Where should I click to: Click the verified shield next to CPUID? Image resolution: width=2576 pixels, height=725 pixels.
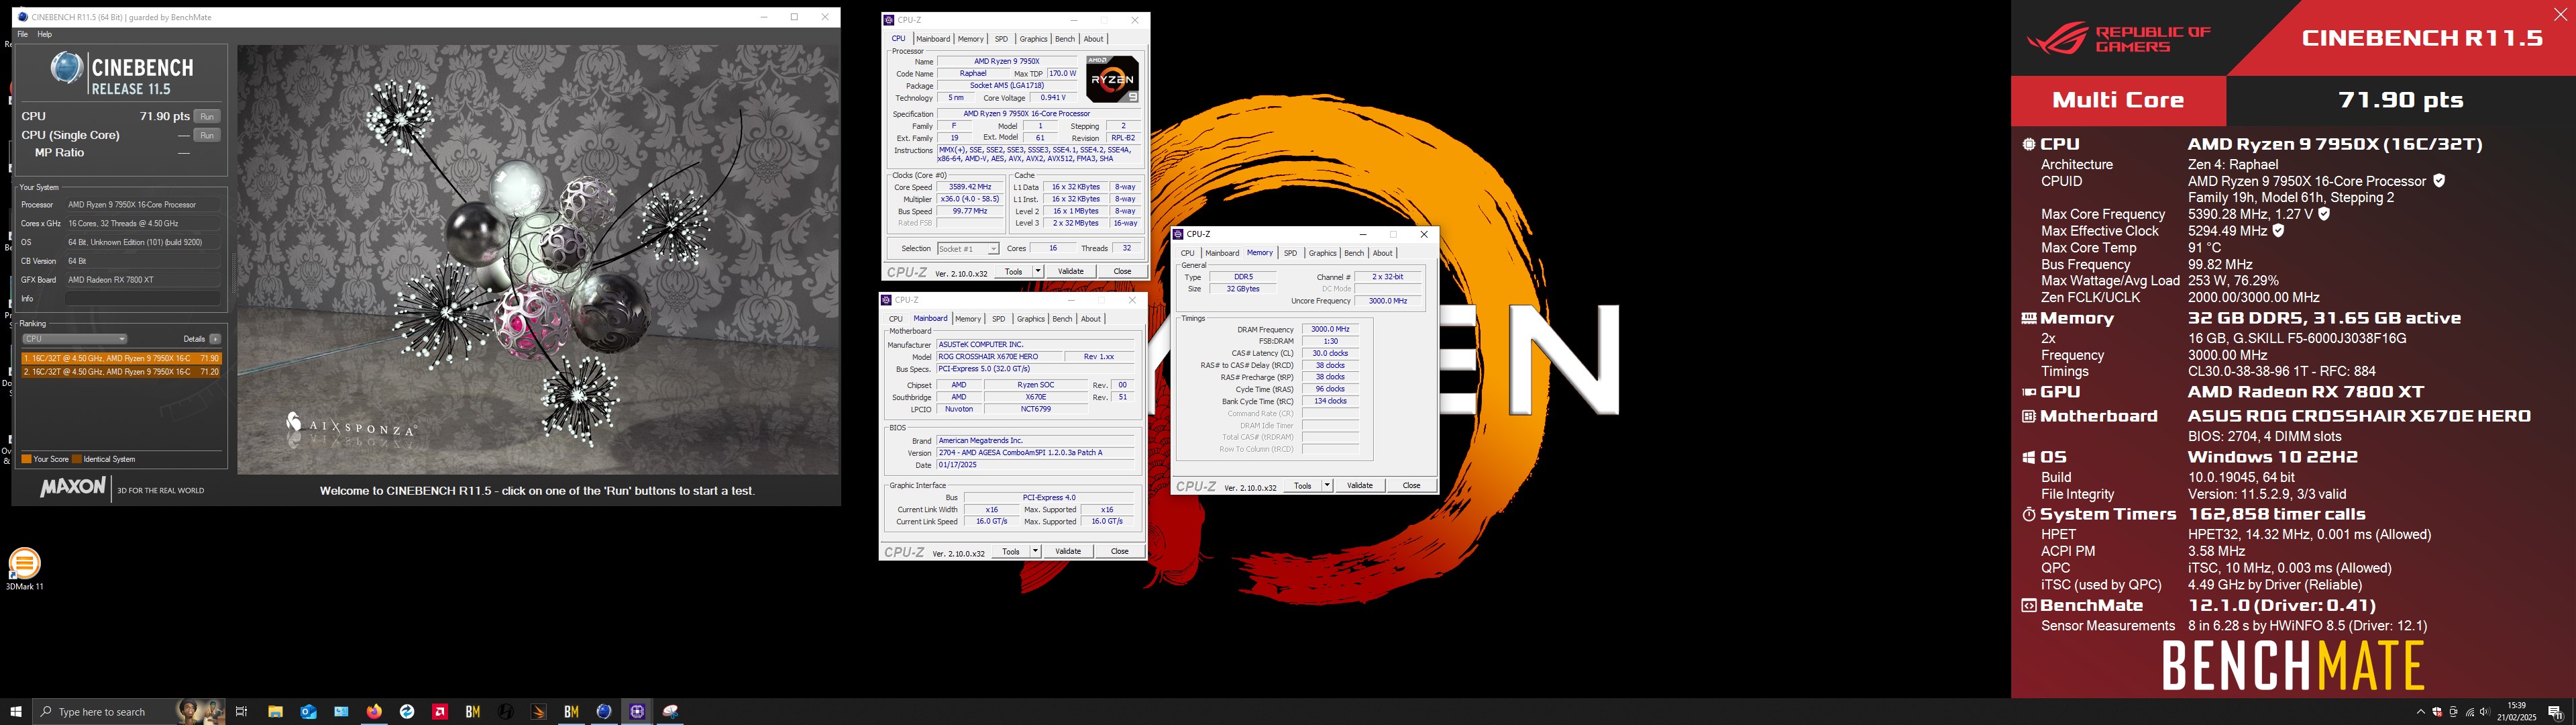2439,181
